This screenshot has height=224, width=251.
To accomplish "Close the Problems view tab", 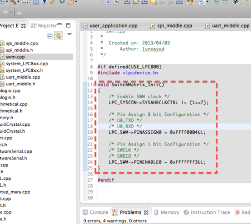I will click(146, 212).
